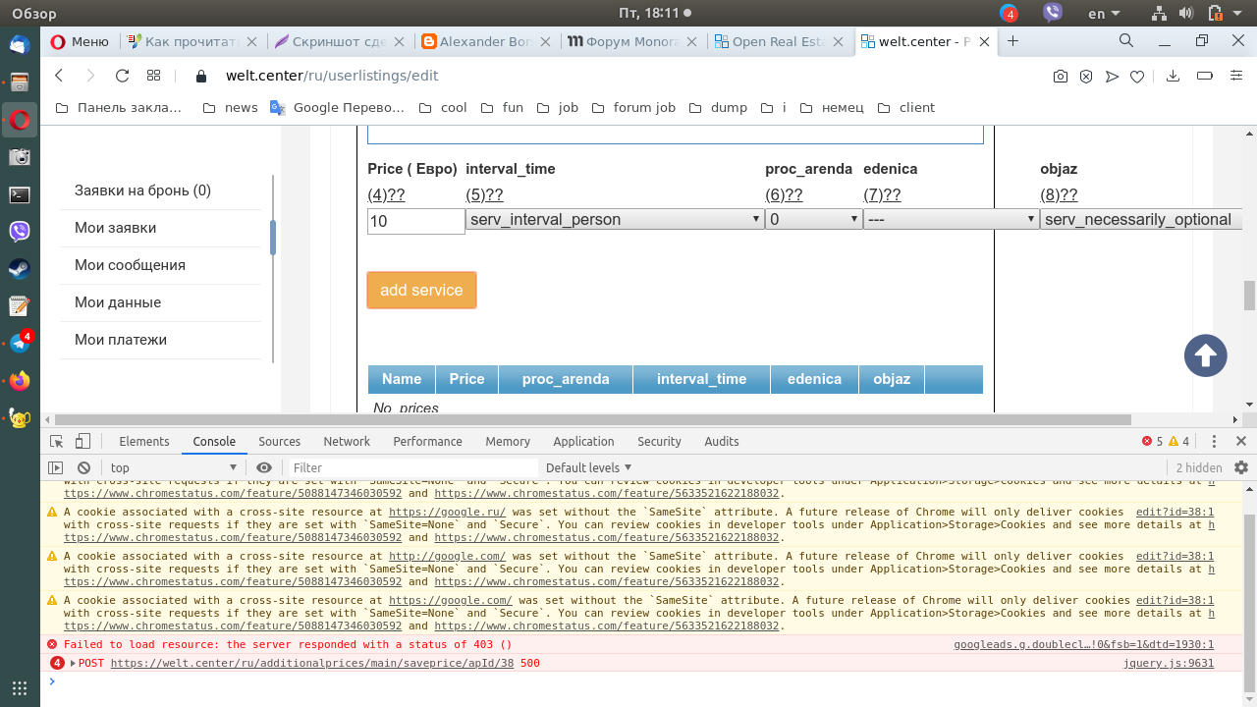1257x707 pixels.
Task: Open the Sources tab in DevTools
Action: click(x=279, y=442)
